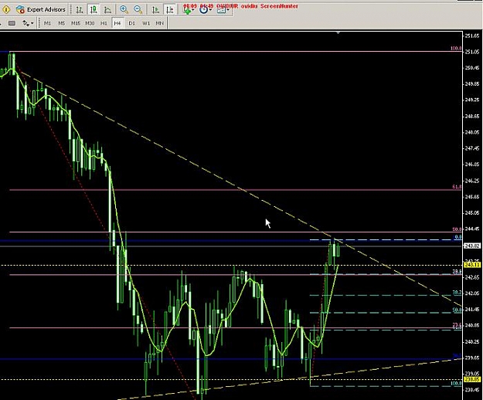Click the yellow diamond alert icon
Image resolution: width=483 pixels, height=400 pixels.
point(6,9)
